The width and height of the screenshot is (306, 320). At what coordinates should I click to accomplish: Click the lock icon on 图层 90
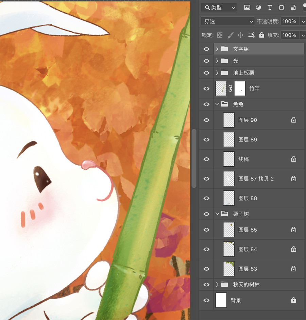[293, 120]
